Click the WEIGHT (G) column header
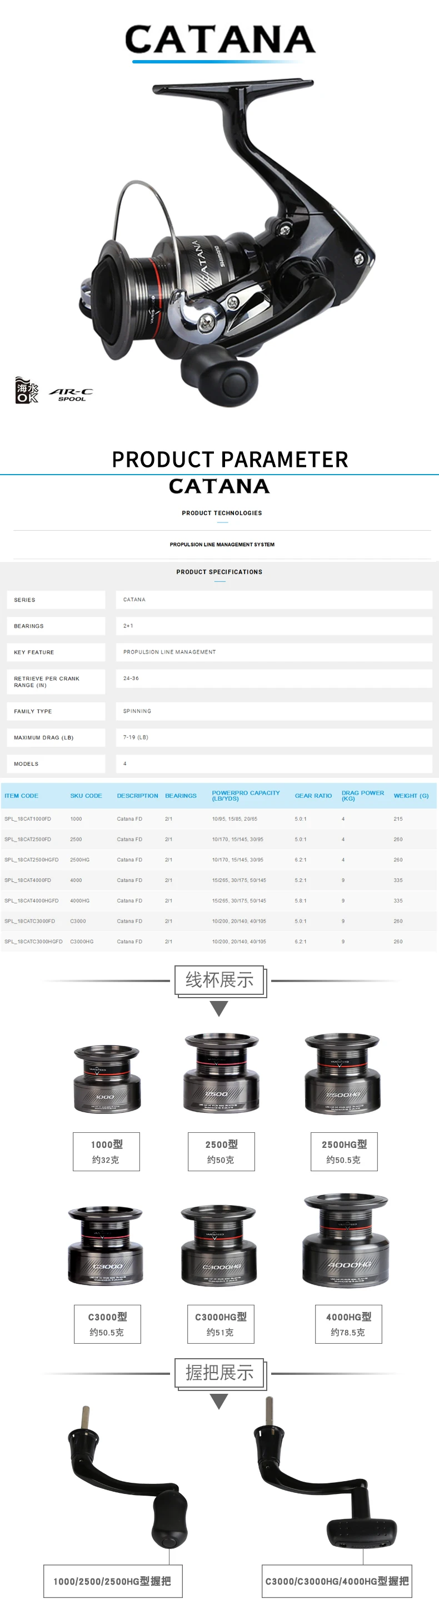The image size is (439, 1613). tap(411, 796)
